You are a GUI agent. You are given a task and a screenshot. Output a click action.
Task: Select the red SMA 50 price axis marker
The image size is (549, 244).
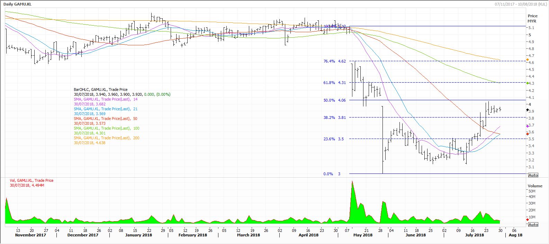[x=527, y=134]
